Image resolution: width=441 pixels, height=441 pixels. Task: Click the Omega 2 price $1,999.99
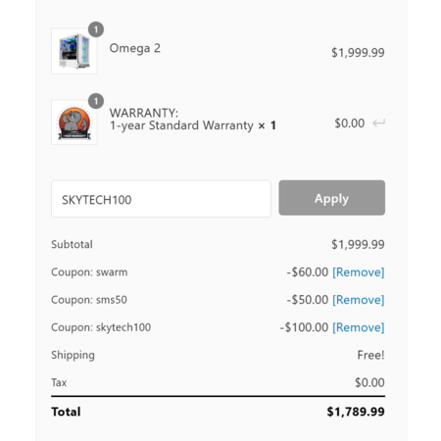(x=358, y=53)
